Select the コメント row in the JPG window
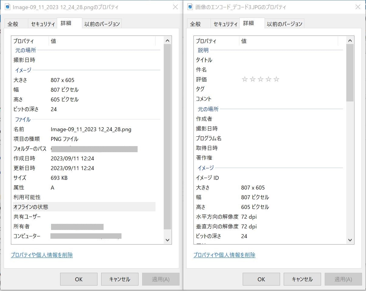366x291 pixels. click(266, 99)
